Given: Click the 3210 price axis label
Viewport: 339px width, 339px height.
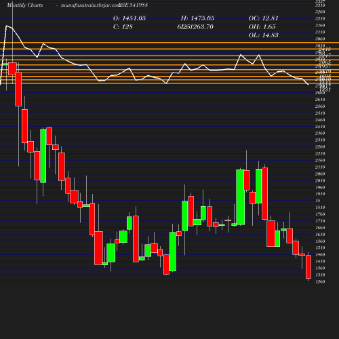Looking at the screenshot, I should 320,18.
